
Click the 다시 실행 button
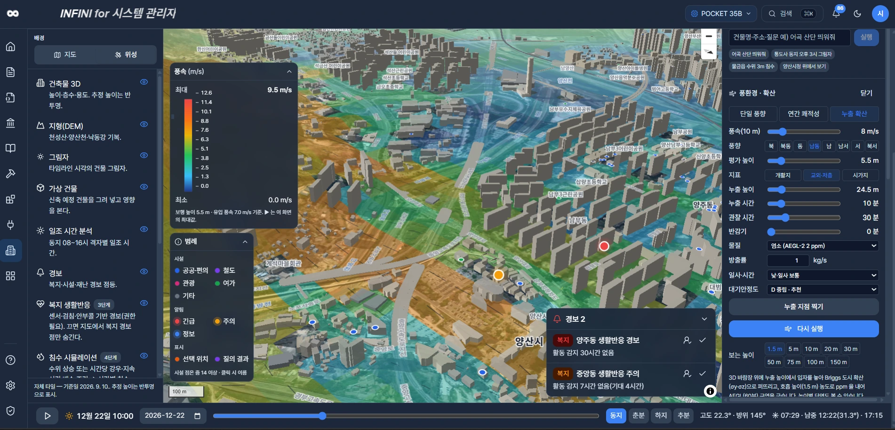(804, 329)
